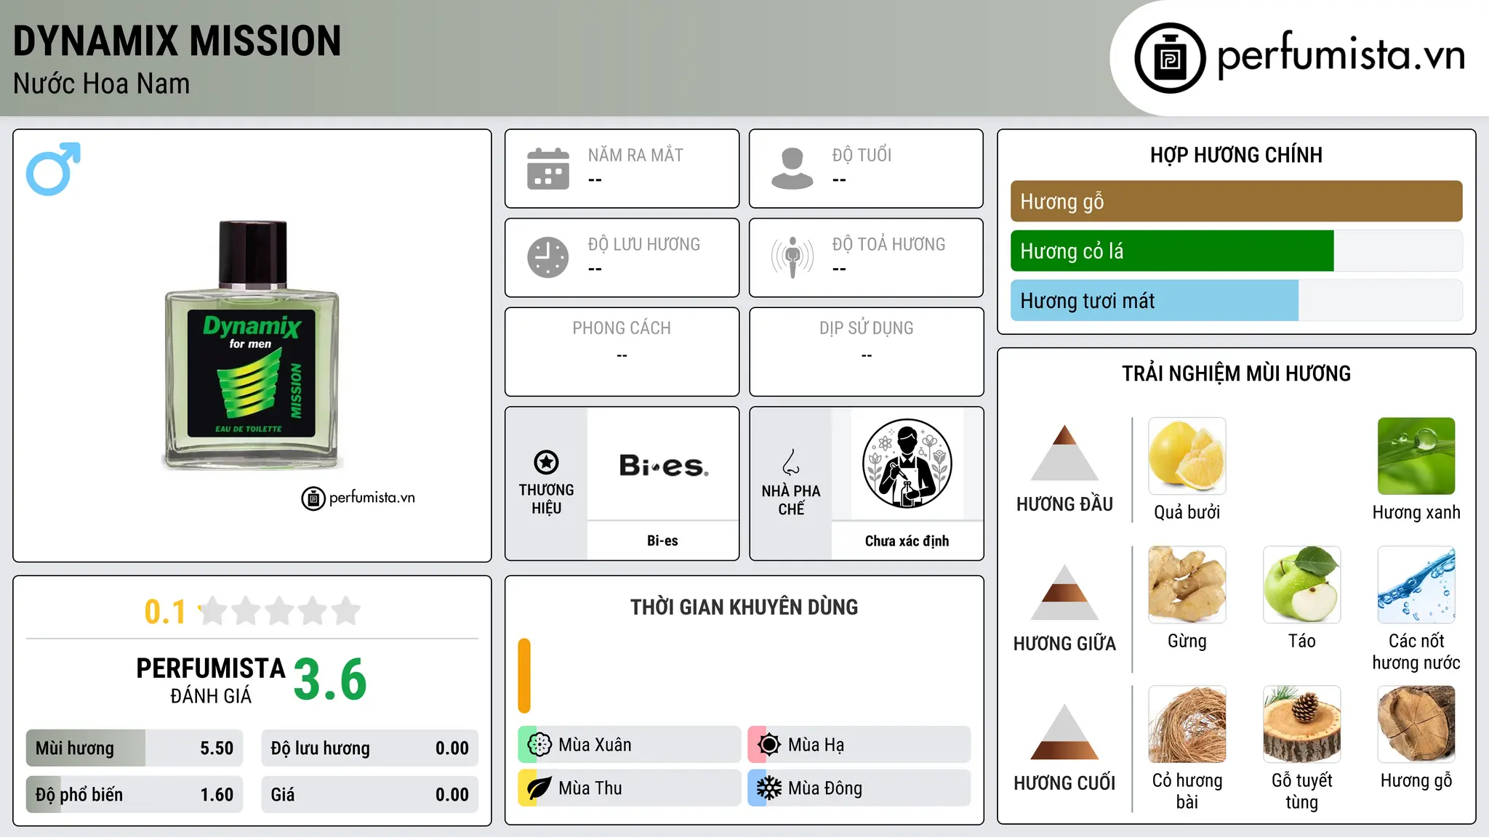This screenshot has height=837, width=1489.
Task: Click the perfumista.vn site name in header
Action: point(1341,54)
